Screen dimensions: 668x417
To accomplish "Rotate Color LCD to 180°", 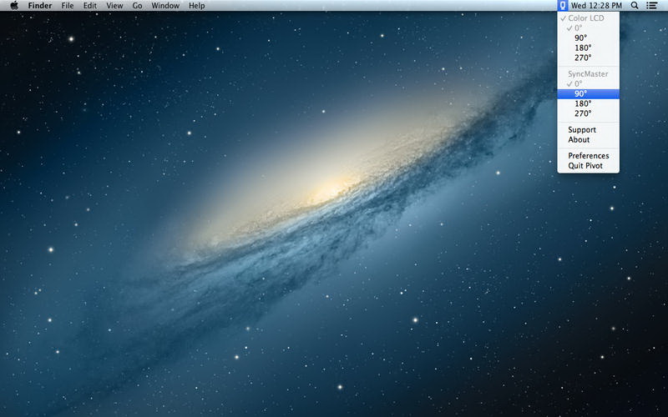I will 583,48.
